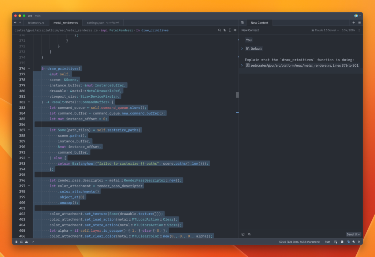Click the file path breadcrumb crates/gpui/src/platform/mac/metal_renderer.rs
The height and width of the screenshot is (257, 375).
[56, 30]
